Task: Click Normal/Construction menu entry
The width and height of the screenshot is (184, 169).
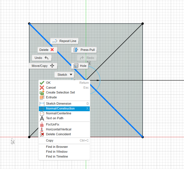Action: pyautogui.click(x=64, y=108)
